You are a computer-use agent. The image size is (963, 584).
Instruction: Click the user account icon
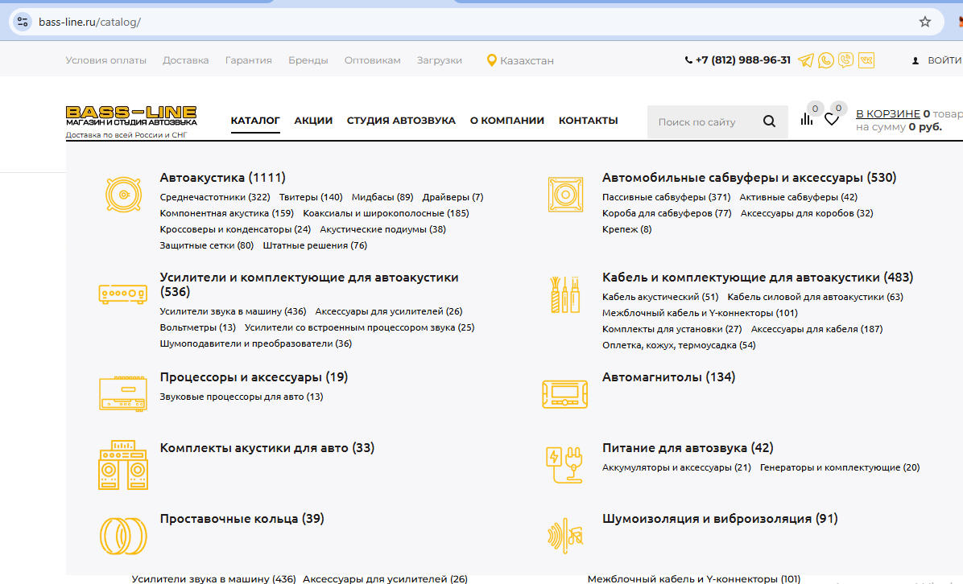click(x=915, y=60)
